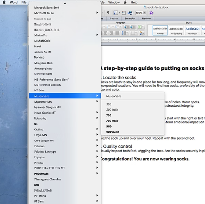Open the Media Browser icon
The height and width of the screenshot is (204, 205).
click(130, 13)
